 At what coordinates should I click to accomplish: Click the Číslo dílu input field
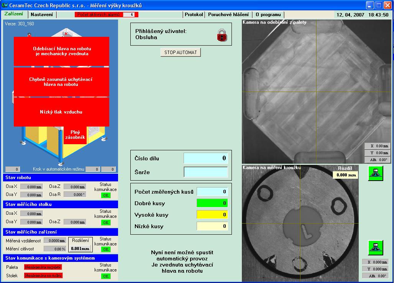(205, 158)
